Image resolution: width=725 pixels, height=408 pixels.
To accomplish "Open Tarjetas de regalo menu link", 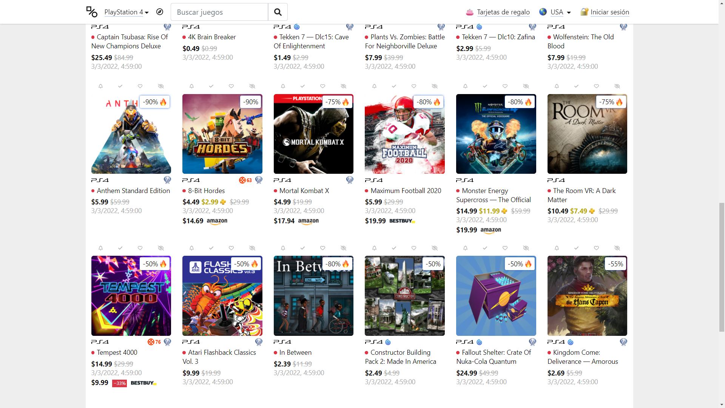I will (x=503, y=12).
